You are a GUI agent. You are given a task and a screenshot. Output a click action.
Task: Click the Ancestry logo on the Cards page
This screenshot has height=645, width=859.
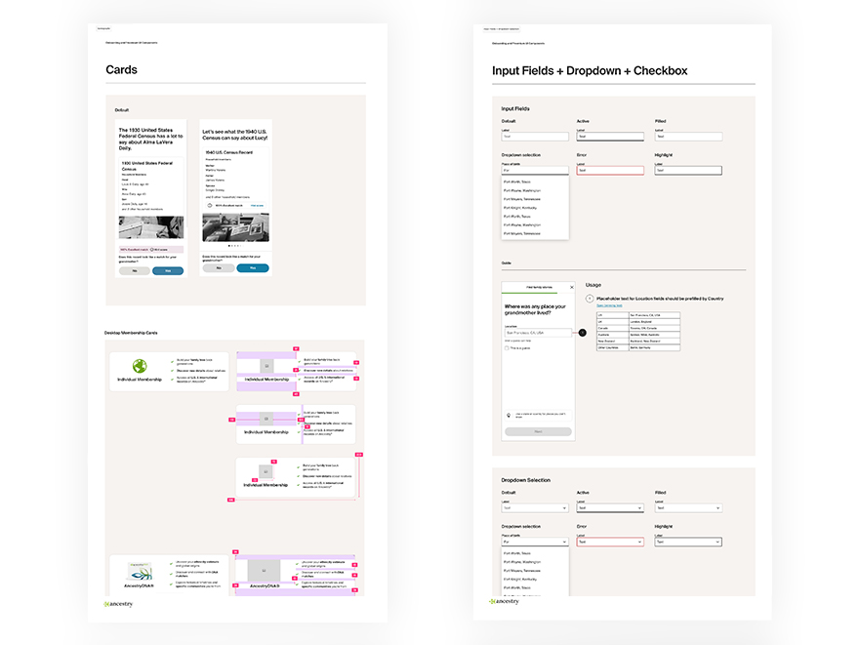118,604
